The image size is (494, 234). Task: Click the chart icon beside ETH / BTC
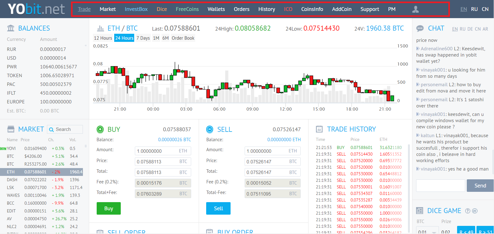[100, 28]
